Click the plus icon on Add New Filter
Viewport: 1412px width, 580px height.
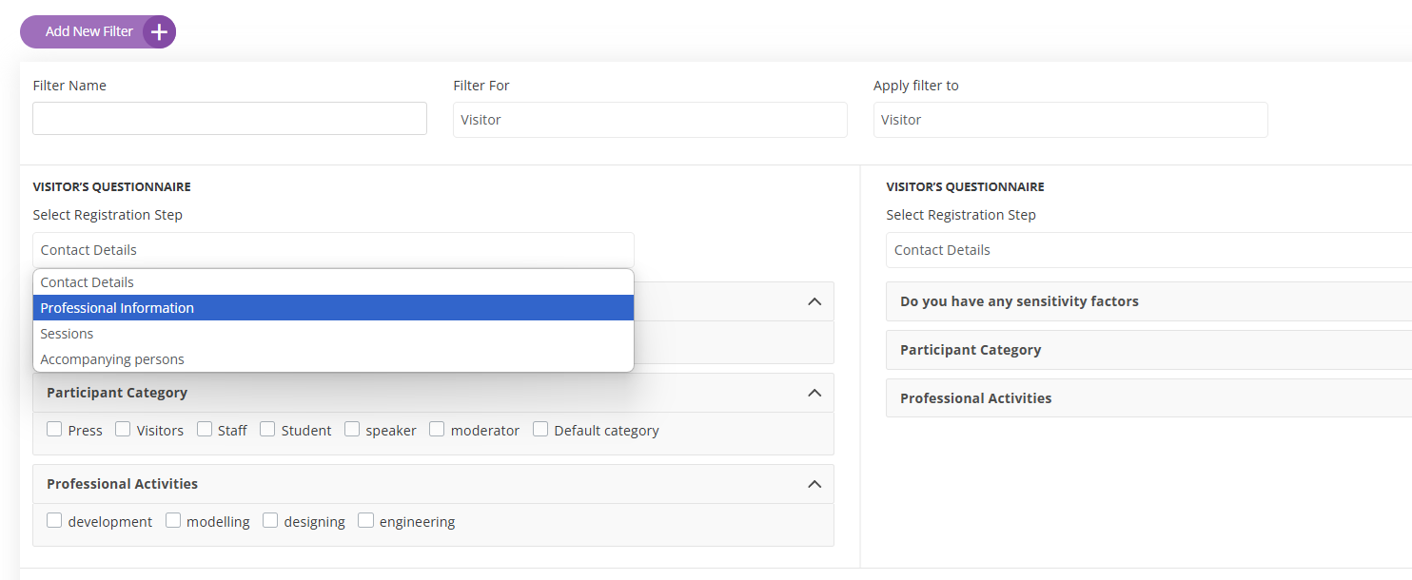[159, 31]
